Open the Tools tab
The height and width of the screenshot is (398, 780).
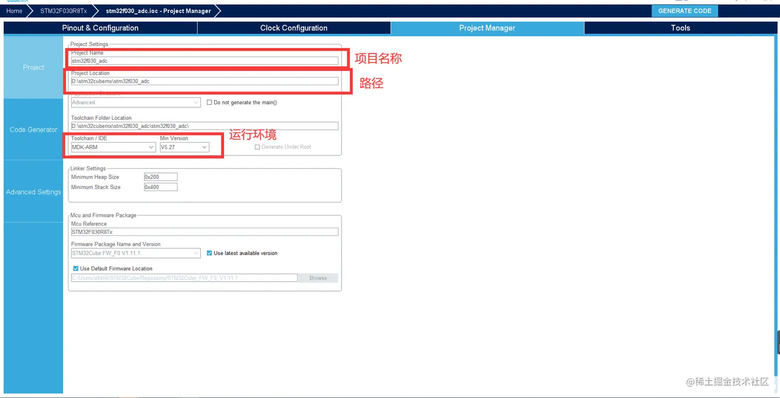(x=680, y=28)
